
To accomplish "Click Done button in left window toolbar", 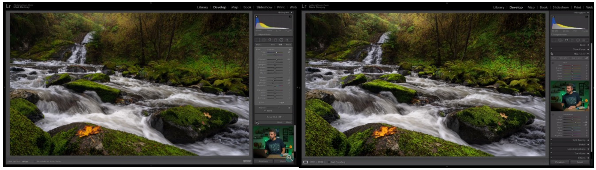I will click(x=247, y=161).
